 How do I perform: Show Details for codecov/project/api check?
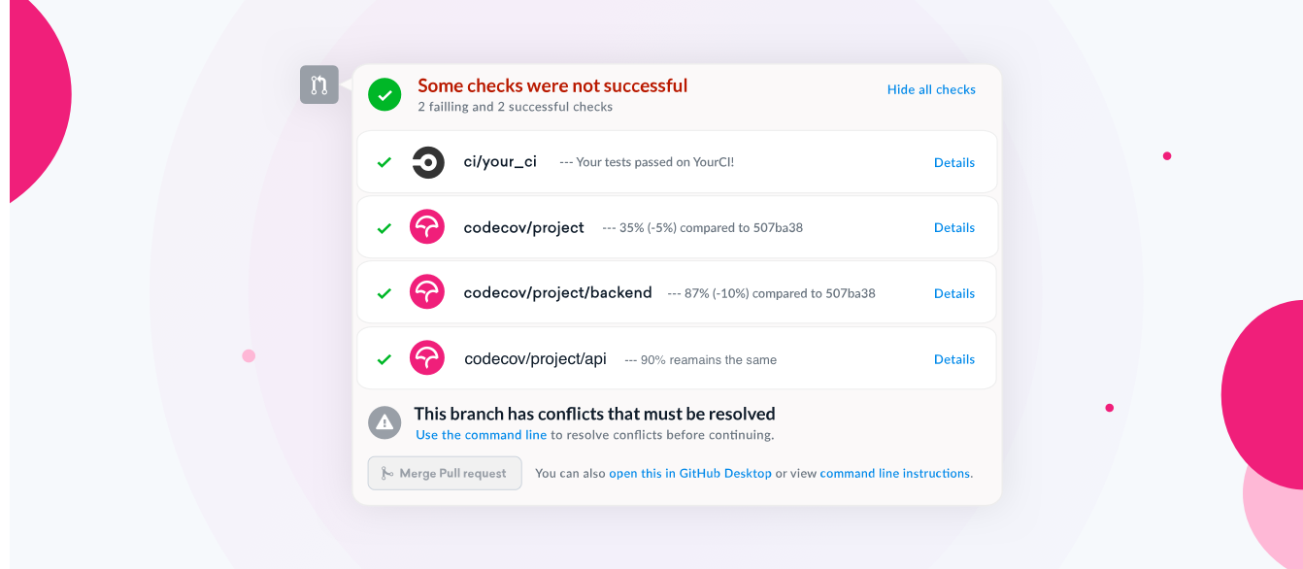pyautogui.click(x=954, y=359)
